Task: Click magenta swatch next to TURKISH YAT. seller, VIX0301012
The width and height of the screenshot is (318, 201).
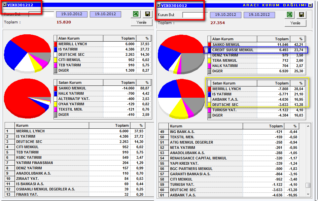Action: (x=209, y=110)
